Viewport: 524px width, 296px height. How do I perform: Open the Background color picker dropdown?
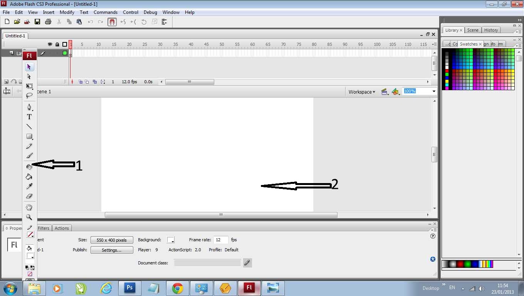pos(171,240)
